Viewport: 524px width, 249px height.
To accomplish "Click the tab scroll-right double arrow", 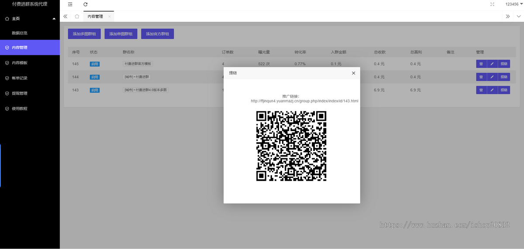I will [508, 16].
